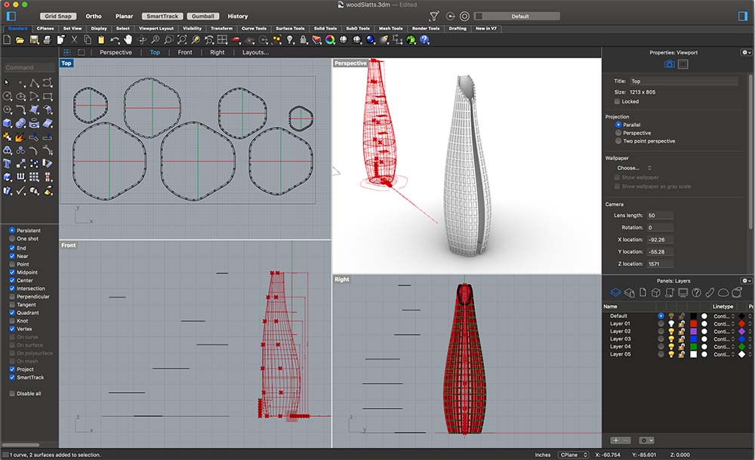Screen dimensions: 755x460
Task: Click the selection filter funnel icon
Action: point(433,16)
